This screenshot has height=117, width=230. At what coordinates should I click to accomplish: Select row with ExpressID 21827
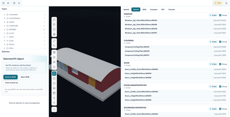(175, 73)
